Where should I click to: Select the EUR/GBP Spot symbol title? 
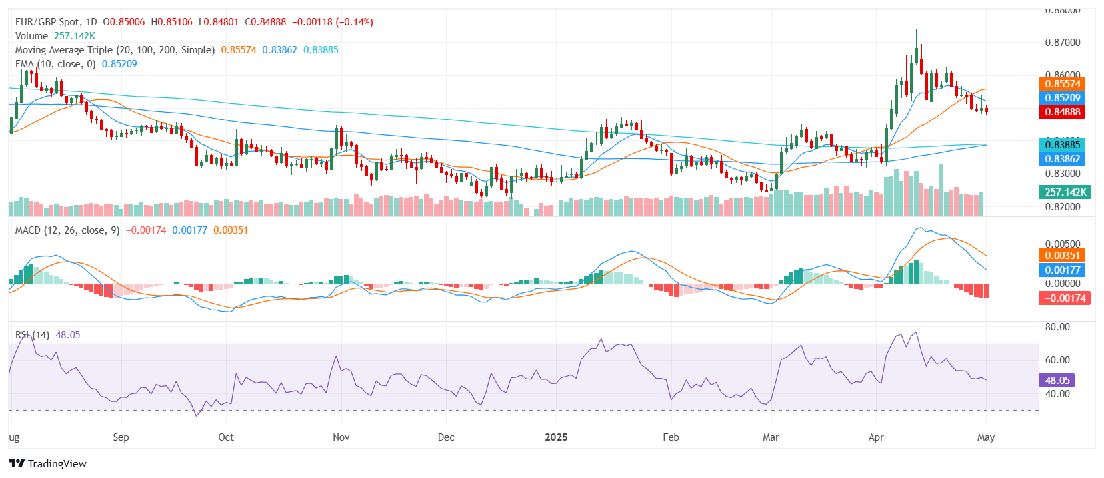[56, 22]
